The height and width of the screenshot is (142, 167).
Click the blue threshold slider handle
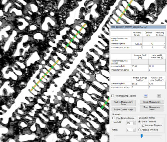click(142, 136)
